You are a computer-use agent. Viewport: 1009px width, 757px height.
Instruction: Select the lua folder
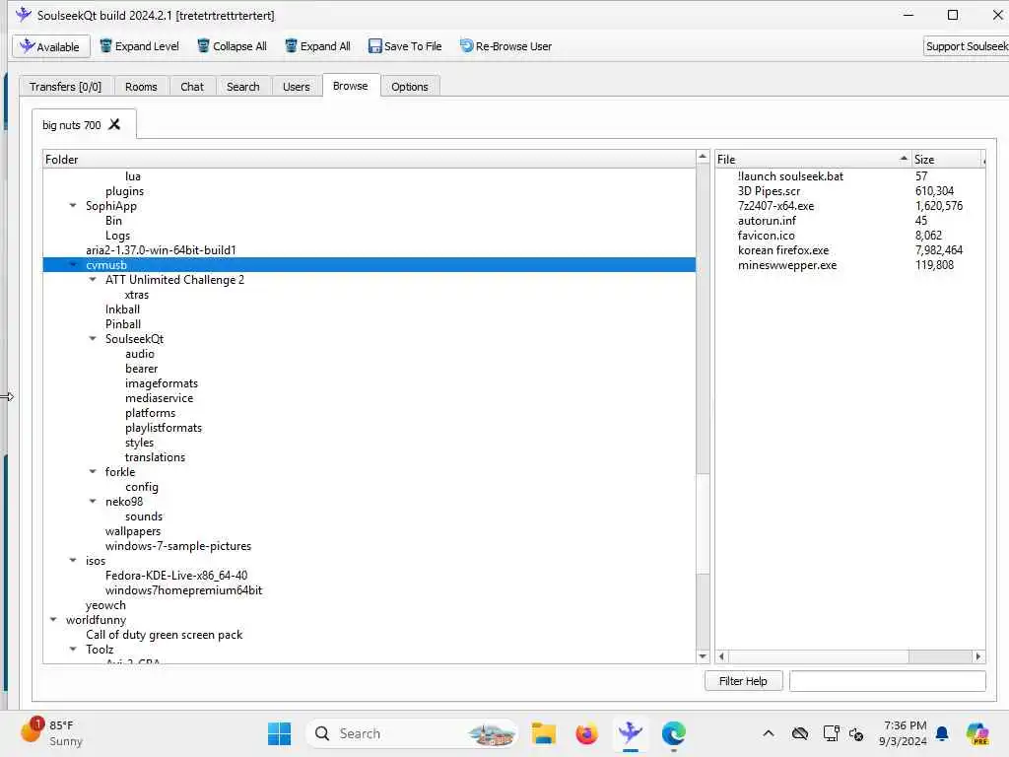133,176
